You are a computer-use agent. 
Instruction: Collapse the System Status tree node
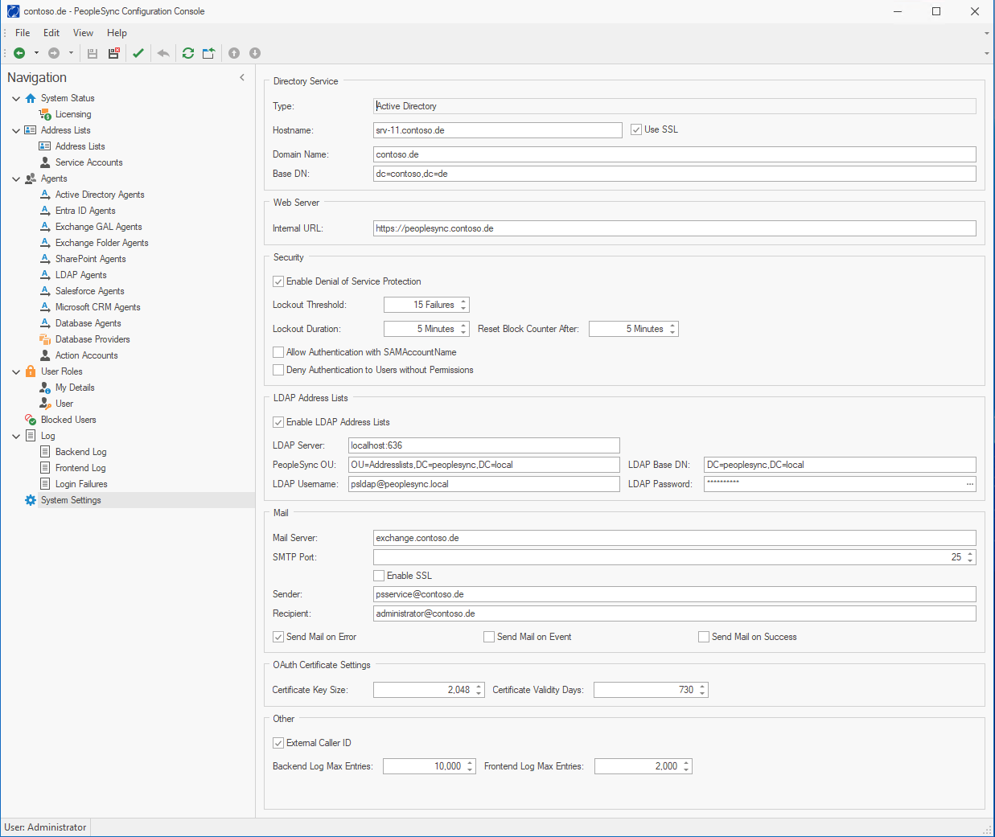16,98
